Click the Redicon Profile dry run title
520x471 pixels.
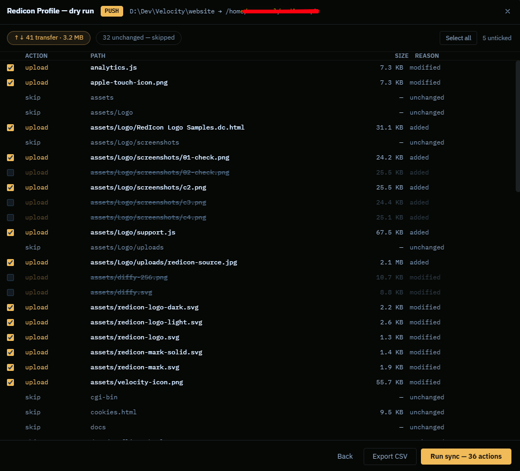click(50, 11)
